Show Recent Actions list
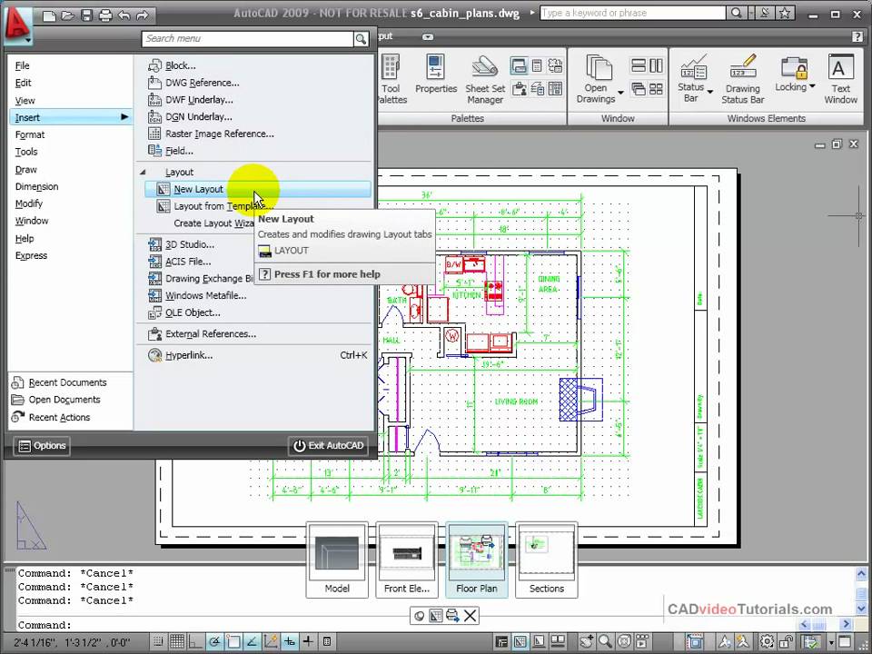Image resolution: width=872 pixels, height=654 pixels. click(51, 417)
